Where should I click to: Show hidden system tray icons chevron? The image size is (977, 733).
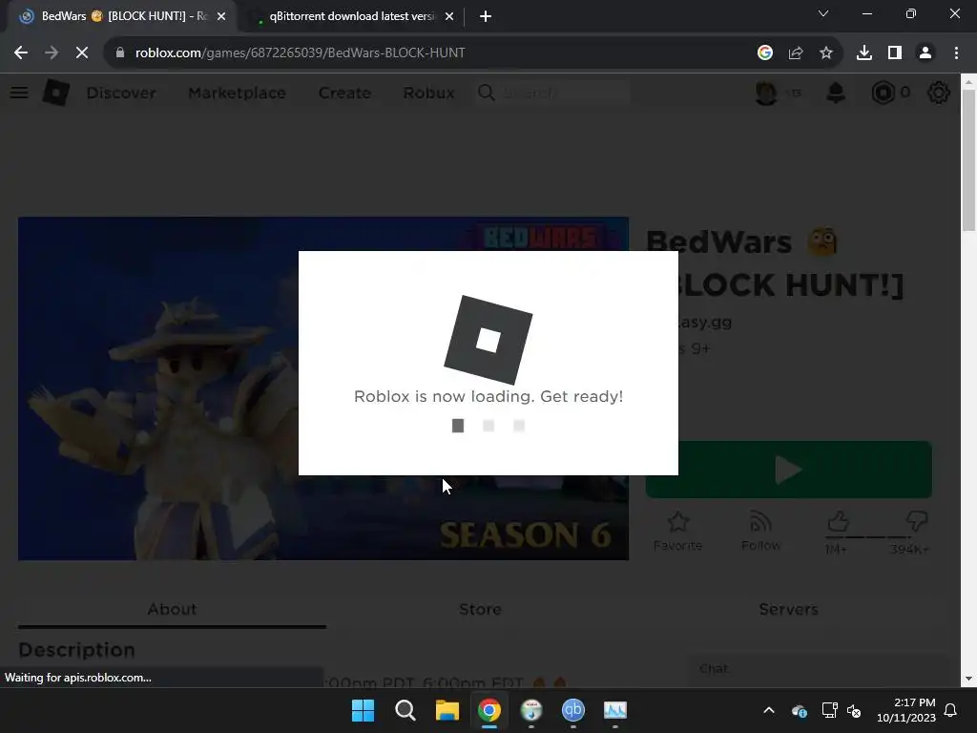[x=769, y=710]
